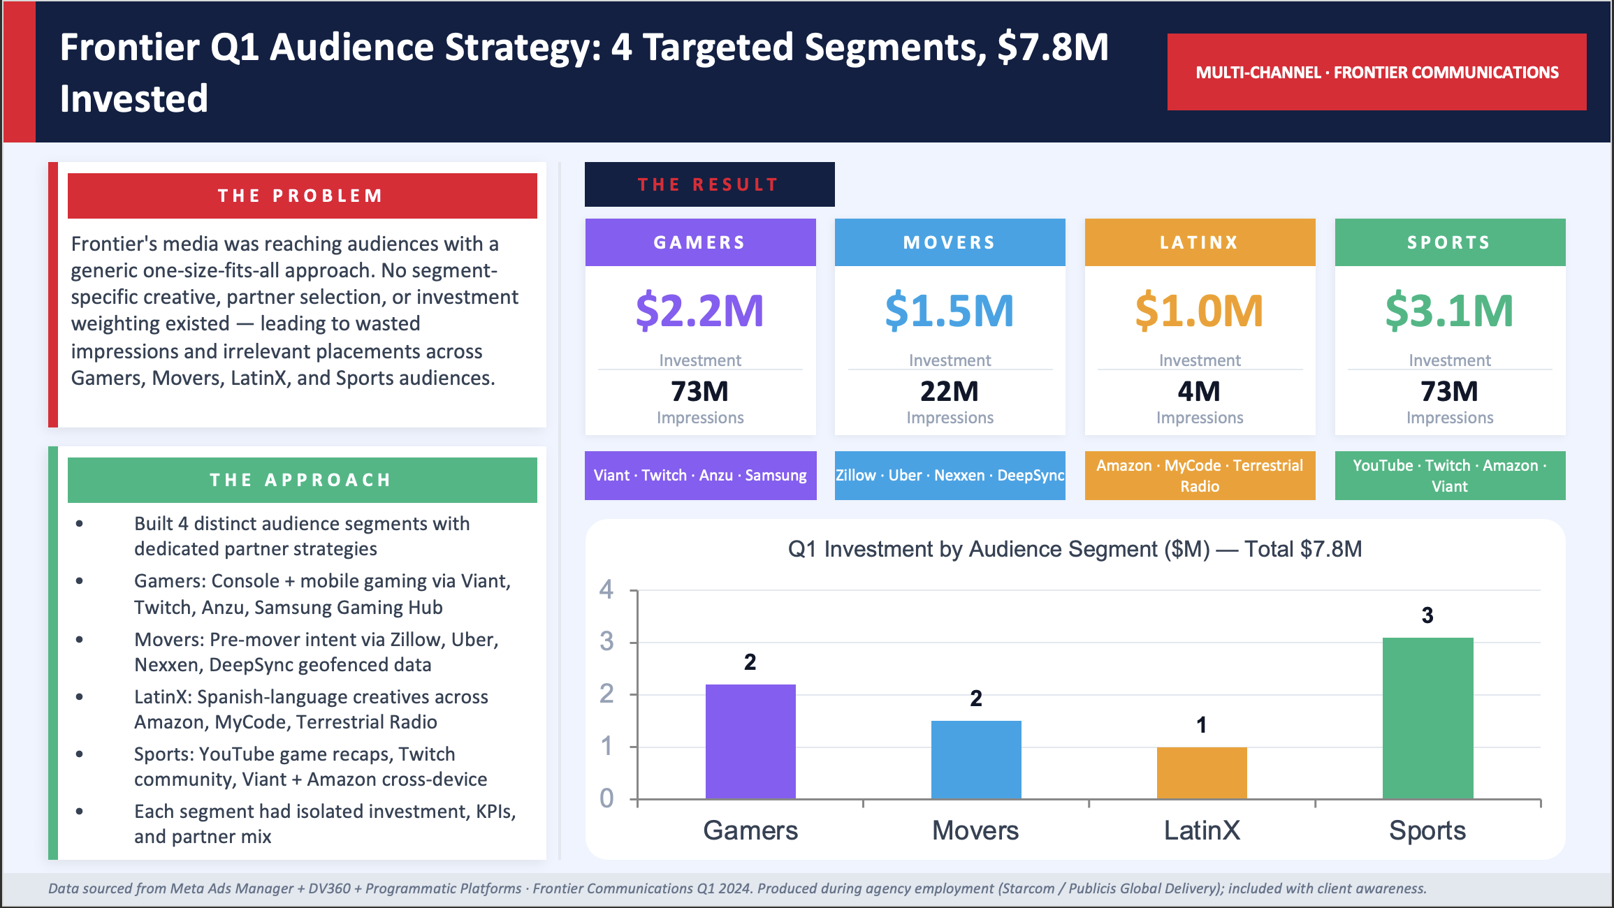The image size is (1614, 908).
Task: Click bullet "Built 4 distinct audience segments"
Action: coord(302,536)
